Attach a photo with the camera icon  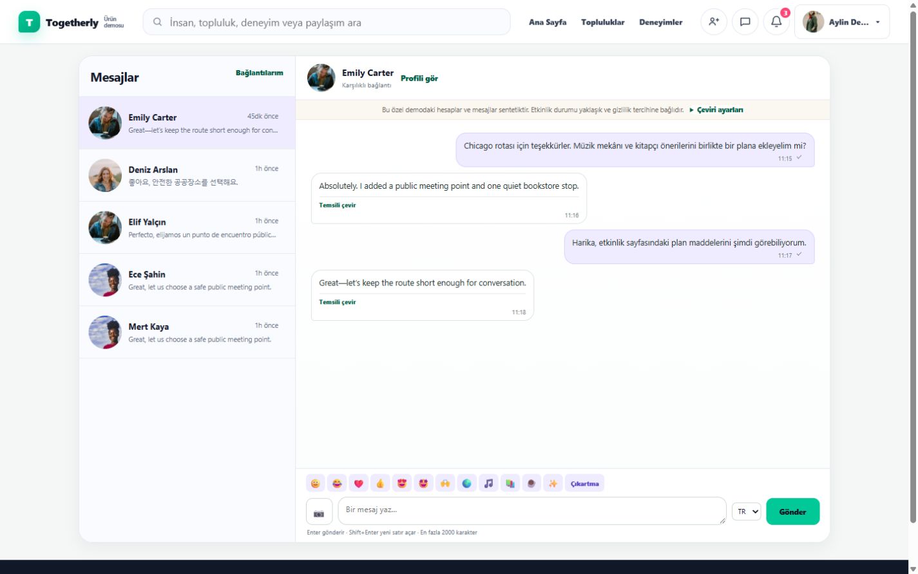(319, 512)
